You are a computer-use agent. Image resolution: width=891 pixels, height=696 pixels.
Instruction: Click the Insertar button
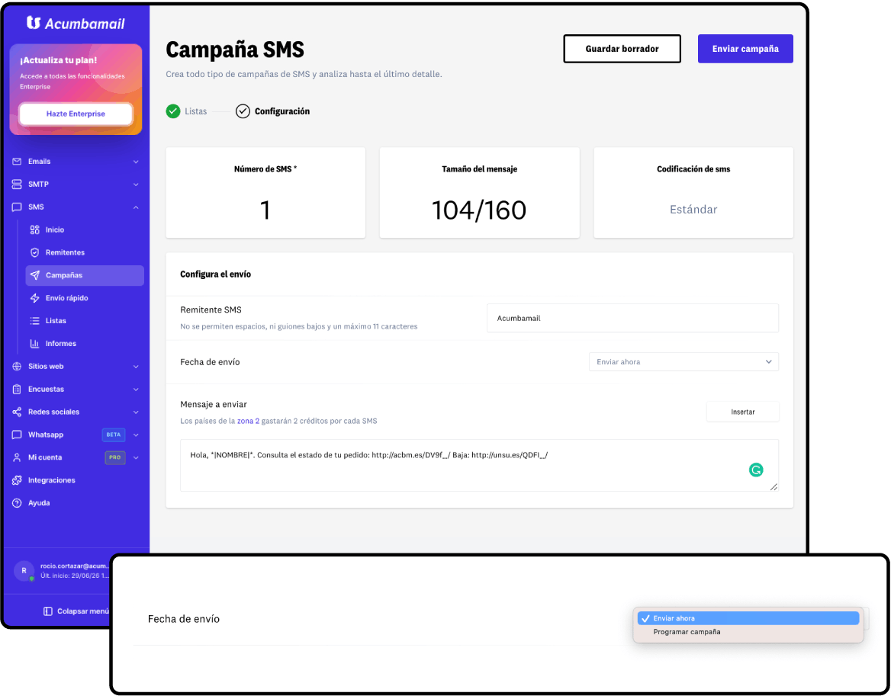743,412
